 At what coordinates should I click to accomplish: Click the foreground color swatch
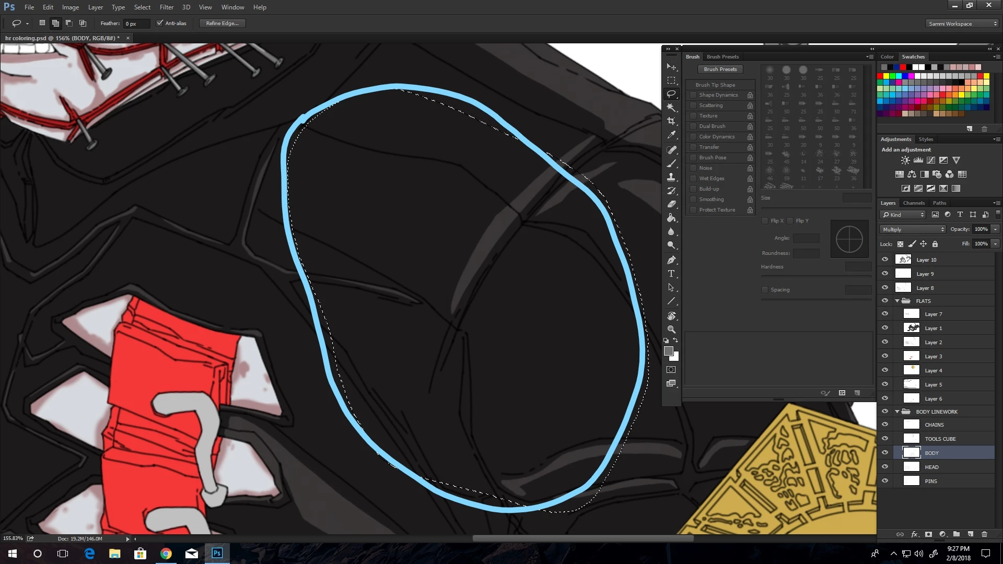coord(668,351)
